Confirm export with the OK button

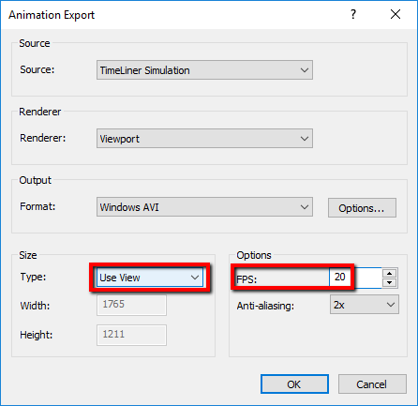(x=294, y=383)
